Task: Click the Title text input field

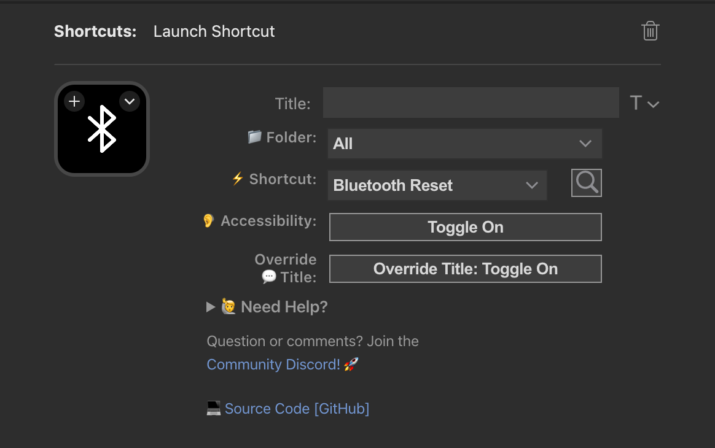Action: coord(471,102)
